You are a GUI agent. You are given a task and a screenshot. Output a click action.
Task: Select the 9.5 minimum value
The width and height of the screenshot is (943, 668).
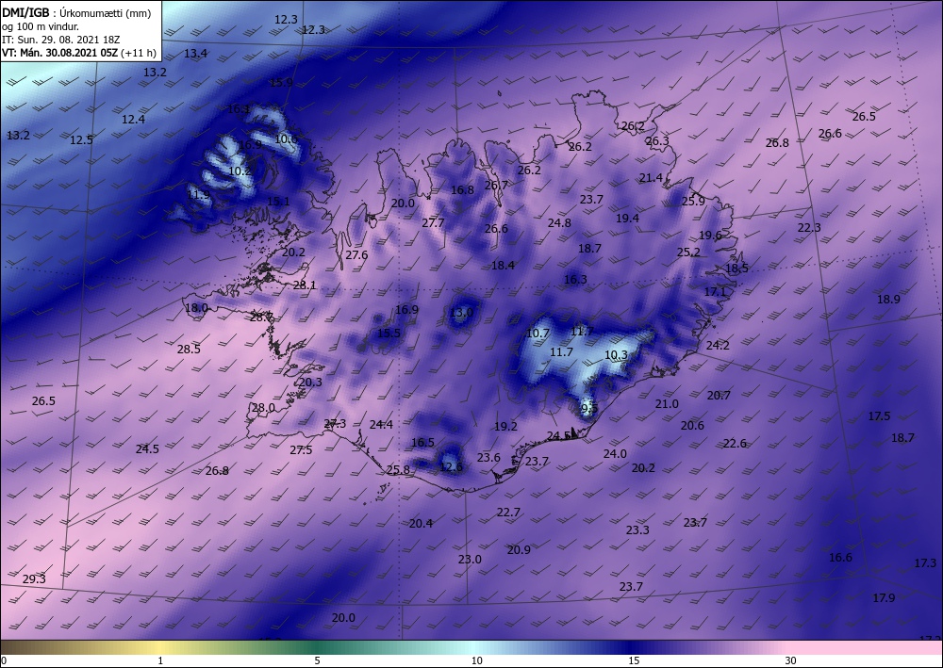(589, 409)
